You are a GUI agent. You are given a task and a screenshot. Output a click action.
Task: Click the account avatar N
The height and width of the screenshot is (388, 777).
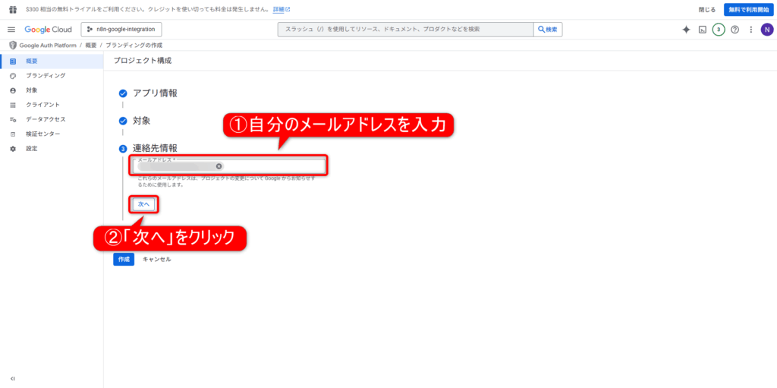pos(766,30)
